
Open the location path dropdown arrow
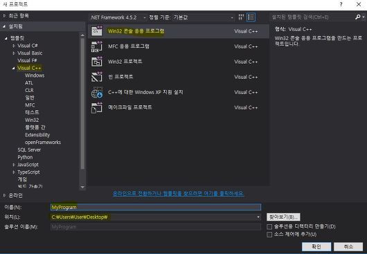[x=258, y=217]
